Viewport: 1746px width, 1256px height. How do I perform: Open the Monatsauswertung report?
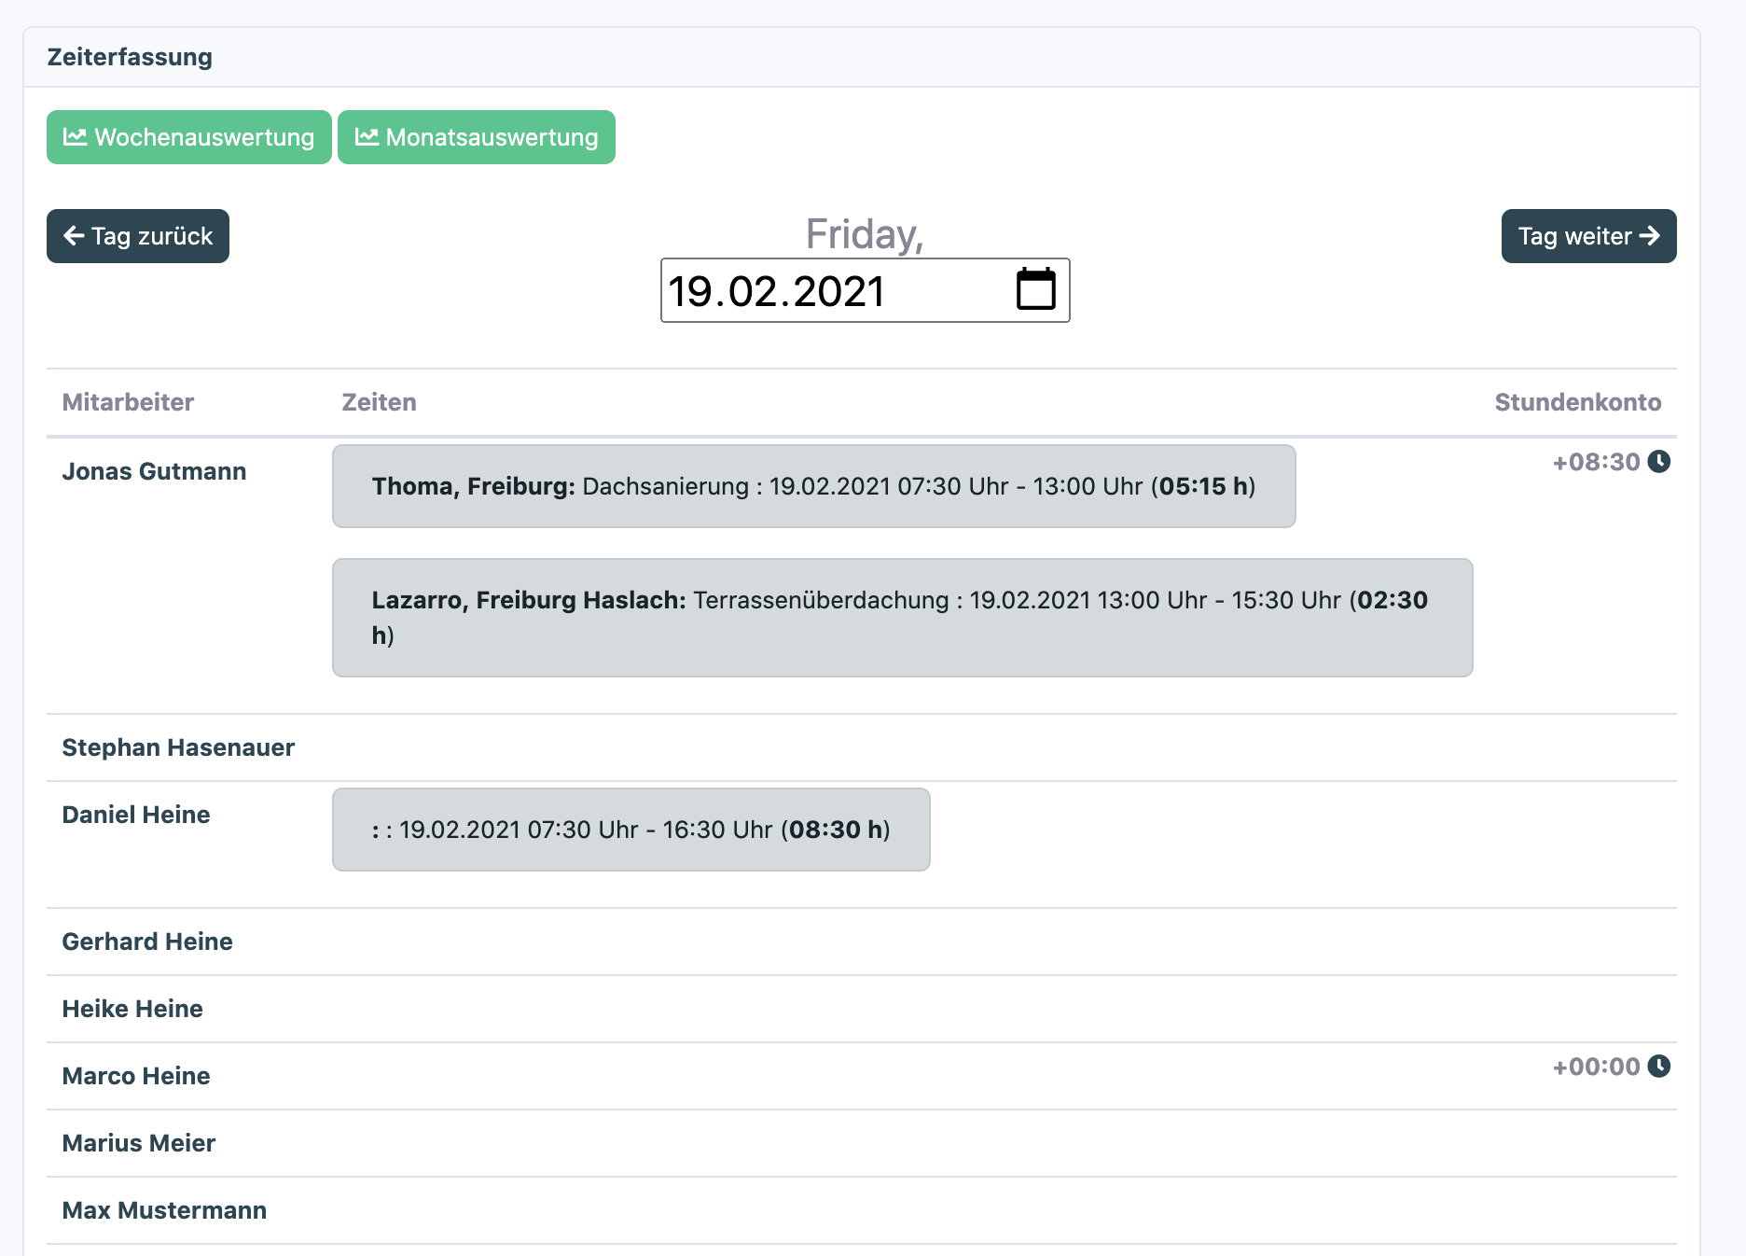click(x=477, y=137)
